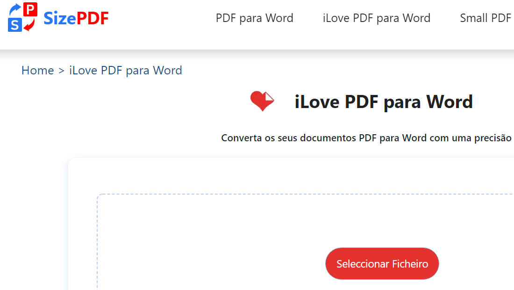Screen dimensions: 514x290
Task: Click the SizePDF text in the header
Action: 75,17
